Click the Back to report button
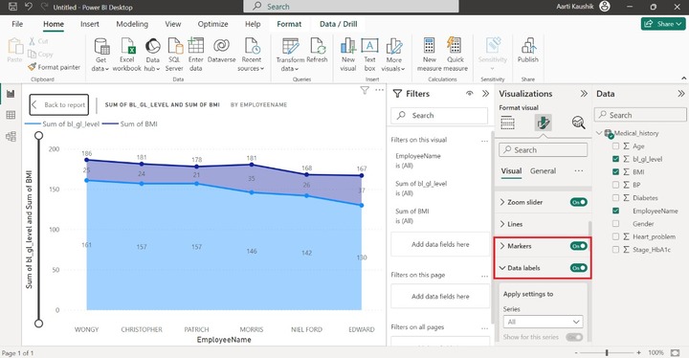The image size is (689, 358). 59,104
